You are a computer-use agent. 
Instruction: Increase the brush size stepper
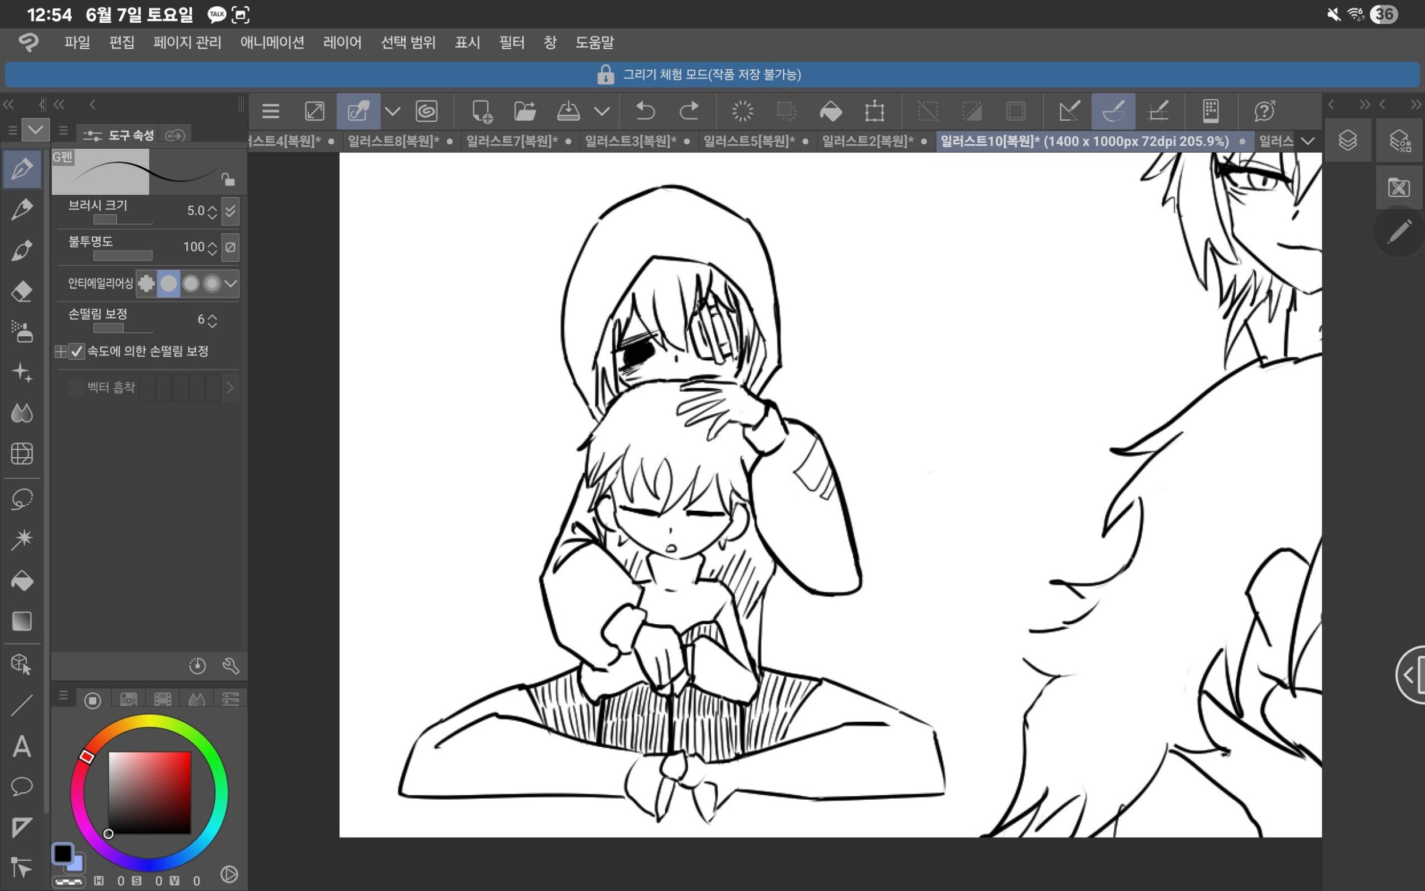[x=212, y=208]
